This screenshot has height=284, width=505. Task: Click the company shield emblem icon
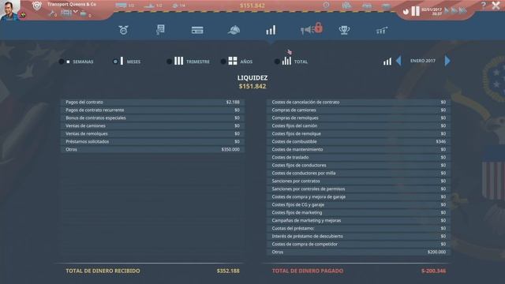click(37, 6)
